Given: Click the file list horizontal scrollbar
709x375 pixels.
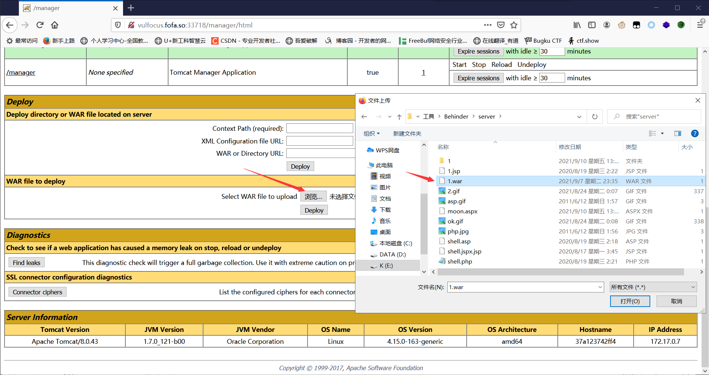Looking at the screenshot, I should click(x=561, y=272).
